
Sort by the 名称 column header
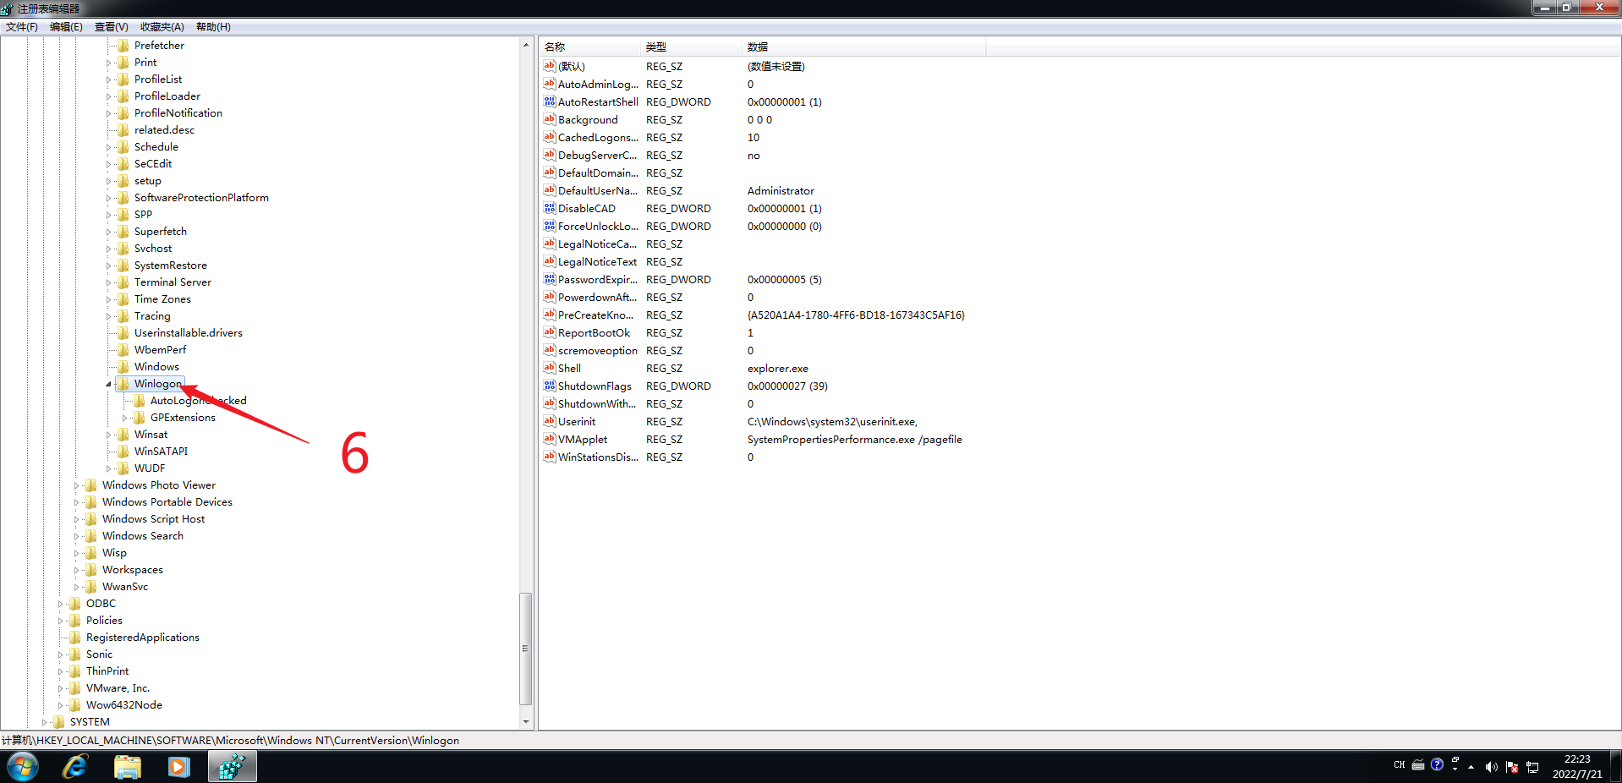coord(590,47)
